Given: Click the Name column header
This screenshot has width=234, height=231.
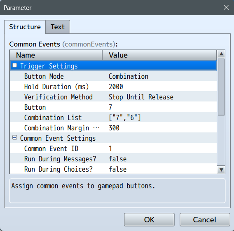Looking at the screenshot, I should (x=56, y=55).
